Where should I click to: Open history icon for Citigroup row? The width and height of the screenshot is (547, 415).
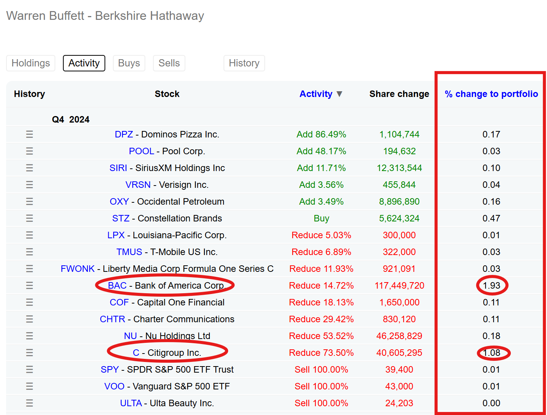pos(29,353)
